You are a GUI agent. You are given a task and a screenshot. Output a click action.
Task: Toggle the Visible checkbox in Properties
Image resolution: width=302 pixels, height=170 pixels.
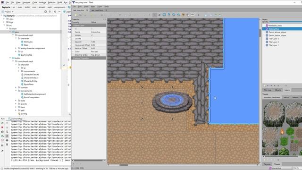[92, 35]
